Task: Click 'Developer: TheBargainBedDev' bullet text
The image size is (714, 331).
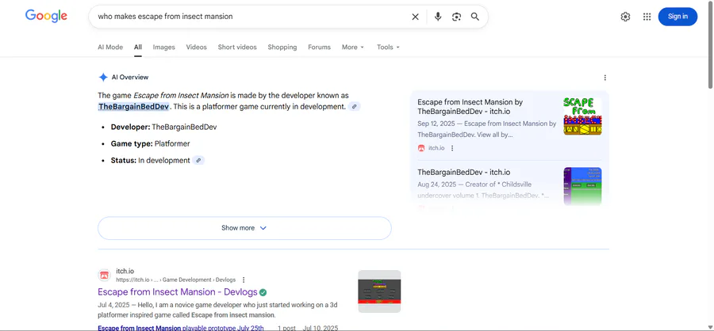Action: pyautogui.click(x=164, y=127)
